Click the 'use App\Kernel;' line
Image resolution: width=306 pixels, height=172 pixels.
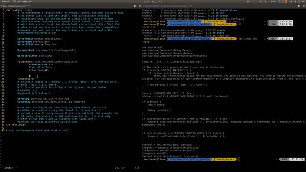click(153, 47)
